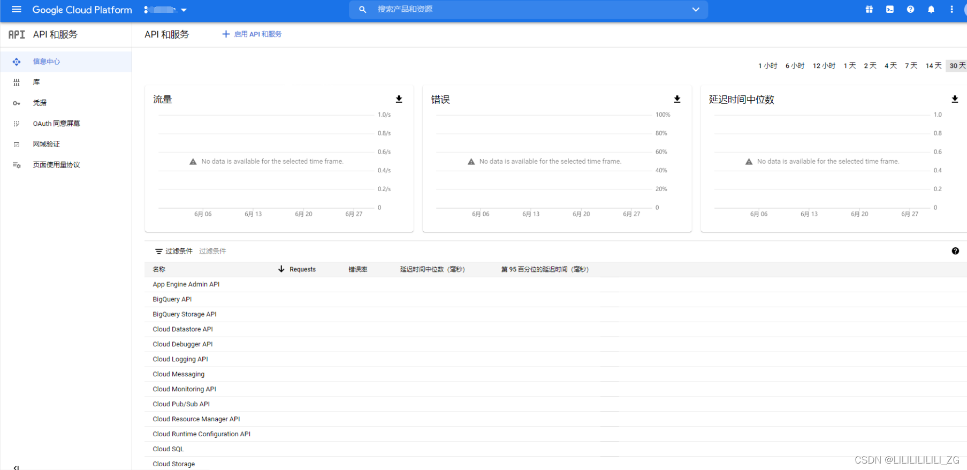This screenshot has height=470, width=967.
Task: Select the 4 天 time range
Action: (890, 66)
